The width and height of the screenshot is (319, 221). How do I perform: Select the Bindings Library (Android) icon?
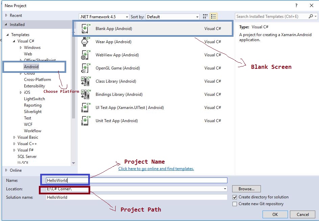86,94
